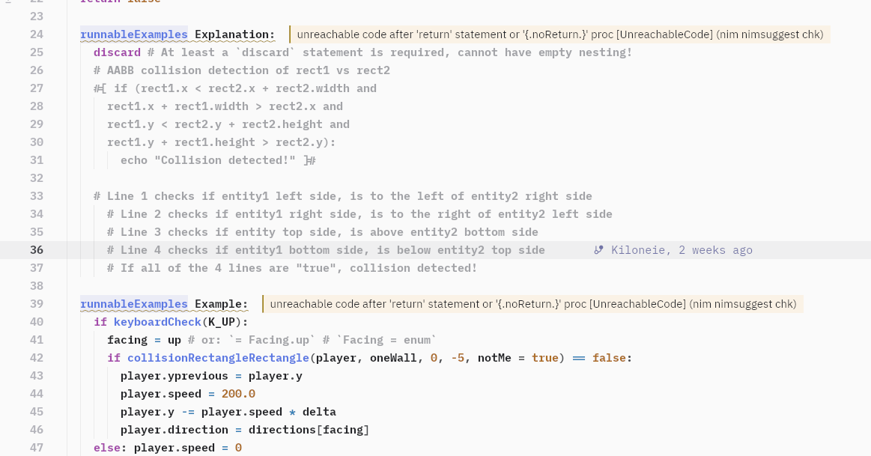Open the "Kiloneie, 2 weeks ago" blame annotation
This screenshot has height=456, width=871.
(x=682, y=250)
